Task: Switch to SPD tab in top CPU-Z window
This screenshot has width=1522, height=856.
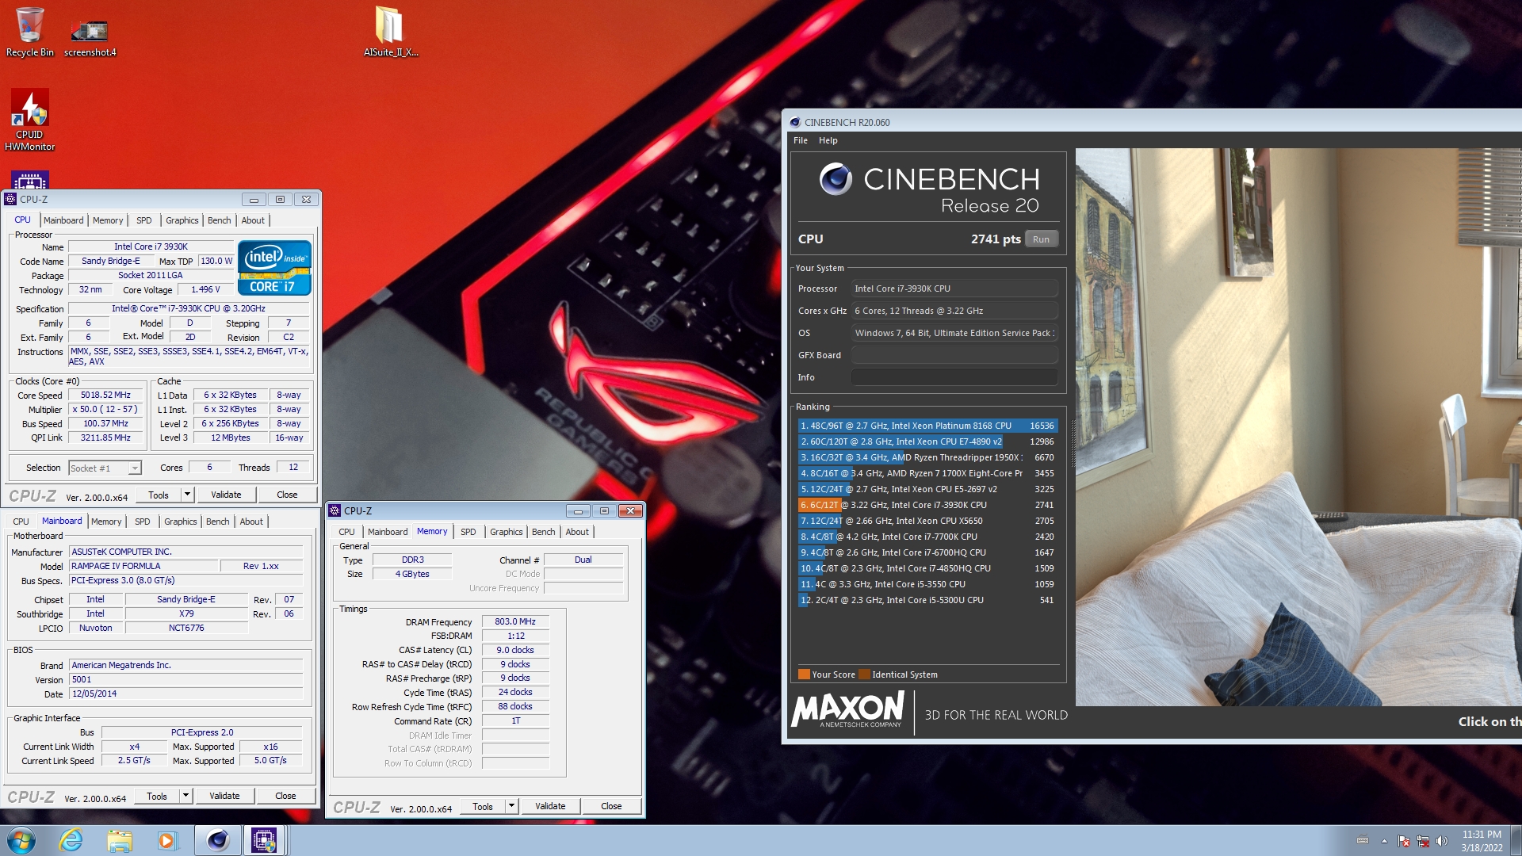Action: pos(143,220)
